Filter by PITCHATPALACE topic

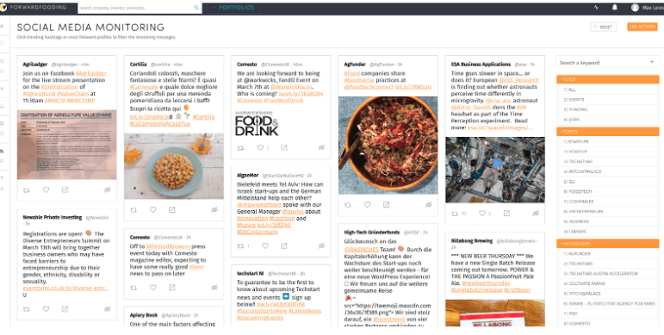608,171
